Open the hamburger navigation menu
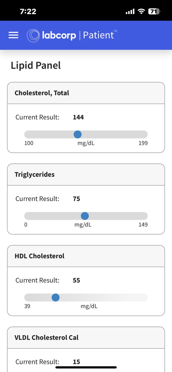Viewport: 172px width, 372px height. (13, 35)
